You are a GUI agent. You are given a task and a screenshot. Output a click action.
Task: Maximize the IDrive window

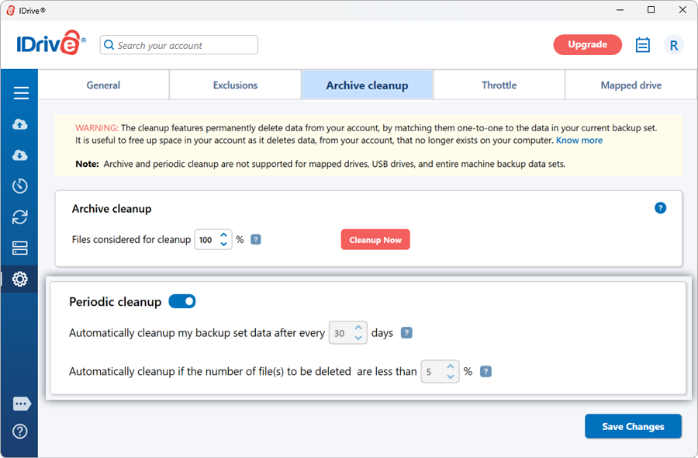pyautogui.click(x=651, y=10)
